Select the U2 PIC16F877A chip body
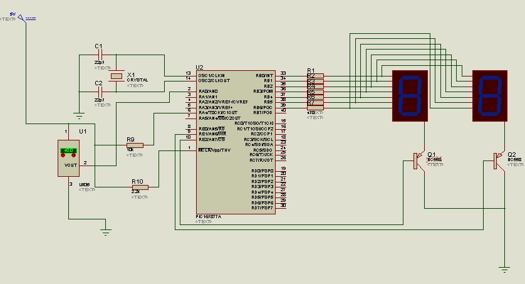The image size is (525, 284). click(x=236, y=142)
